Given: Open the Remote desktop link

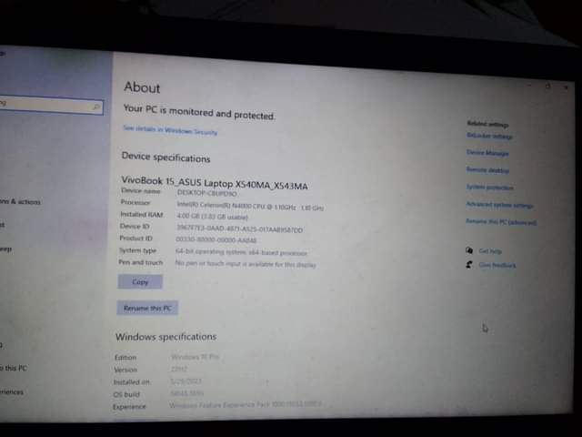Looking at the screenshot, I should [487, 170].
